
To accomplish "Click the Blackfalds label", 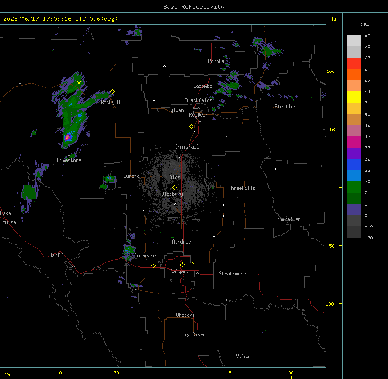I will coord(199,100).
